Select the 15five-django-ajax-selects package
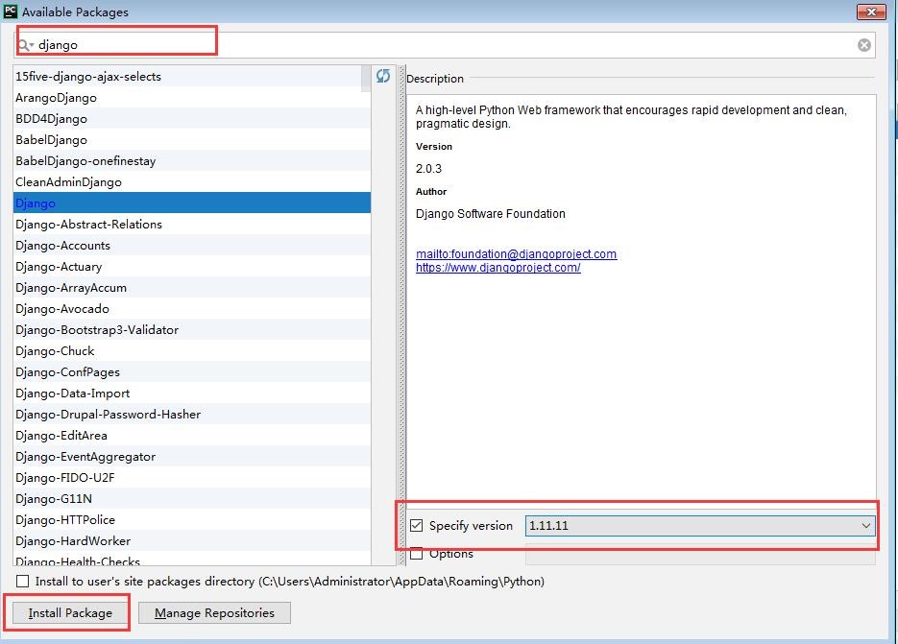Image resolution: width=898 pixels, height=644 pixels. pyautogui.click(x=192, y=76)
